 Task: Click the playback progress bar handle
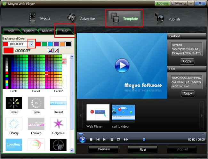(x=81, y=134)
